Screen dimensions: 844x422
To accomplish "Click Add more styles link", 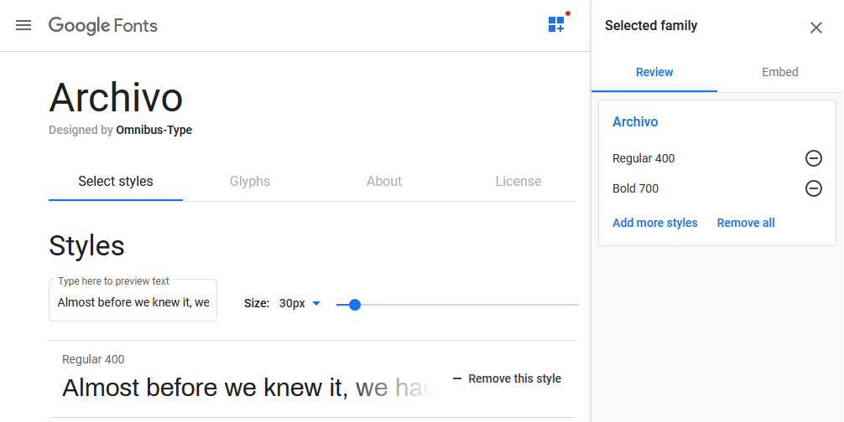I will coord(655,223).
